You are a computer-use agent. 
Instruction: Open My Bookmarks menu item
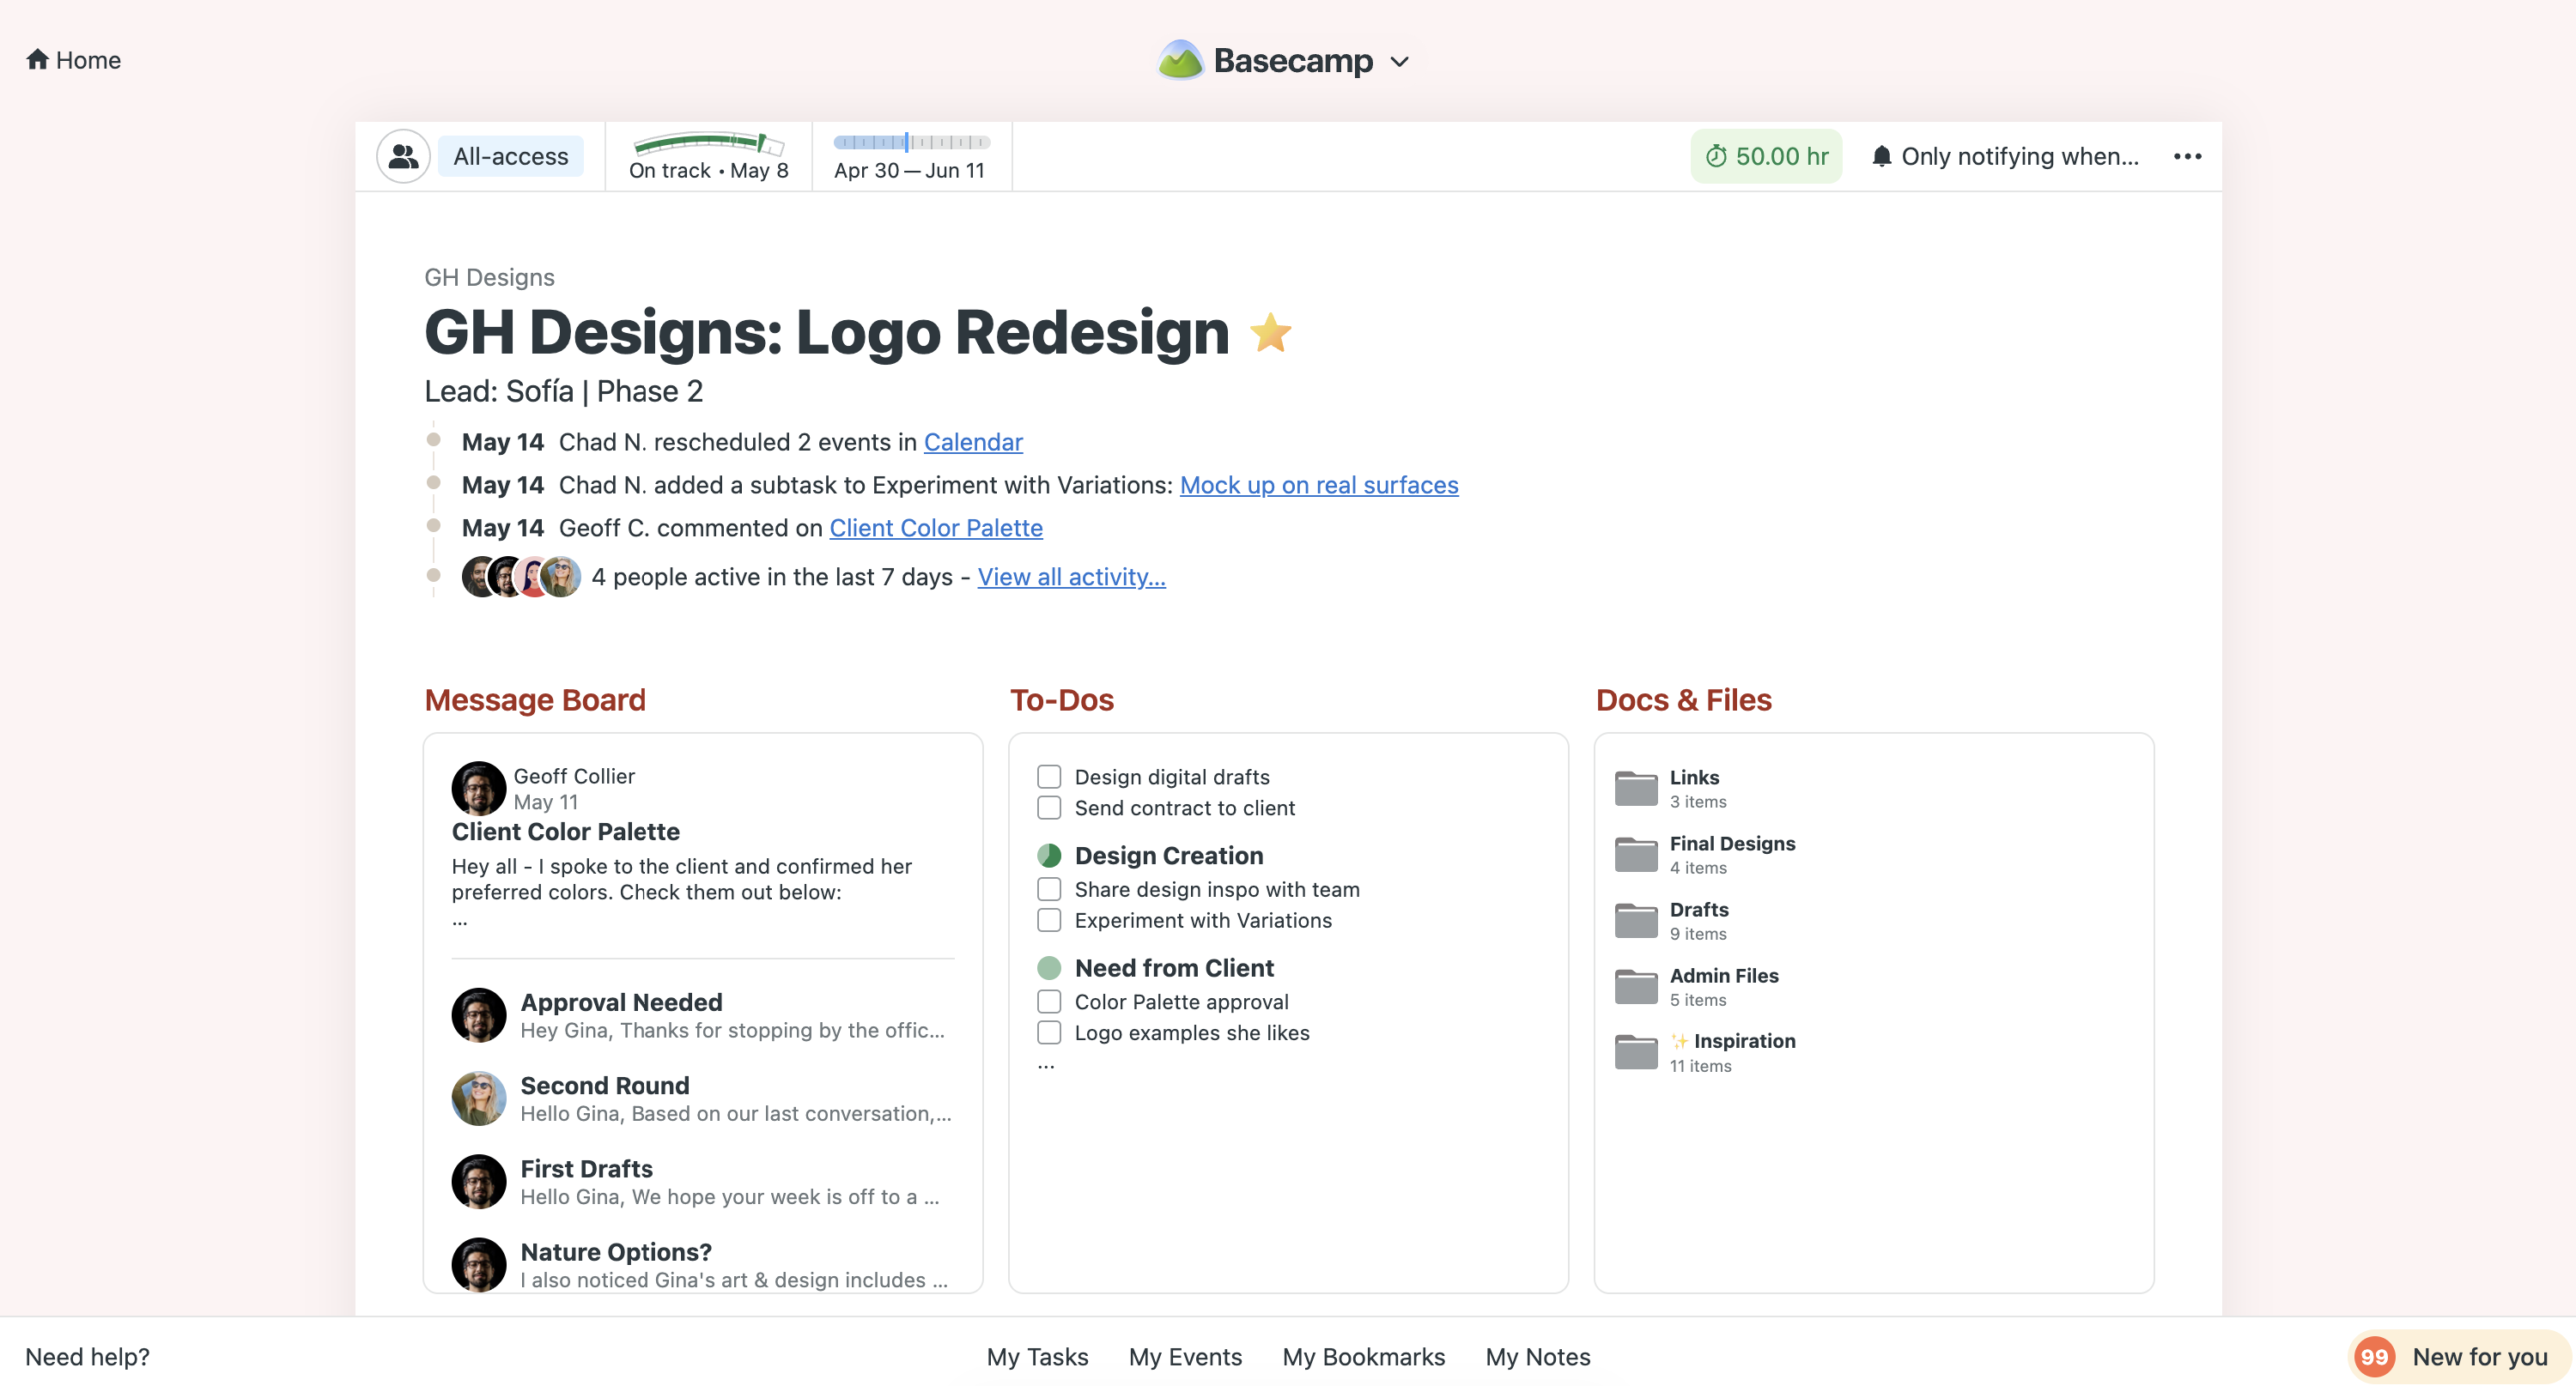1363,1356
